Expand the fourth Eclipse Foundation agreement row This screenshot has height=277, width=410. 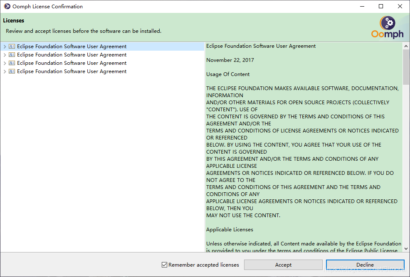pyautogui.click(x=5, y=72)
